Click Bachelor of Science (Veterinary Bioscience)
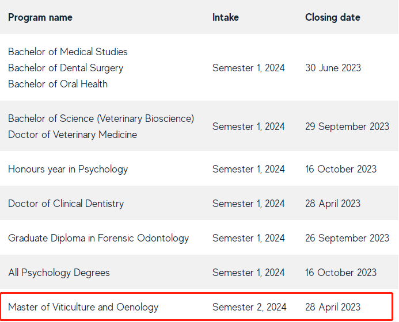 [x=101, y=118]
